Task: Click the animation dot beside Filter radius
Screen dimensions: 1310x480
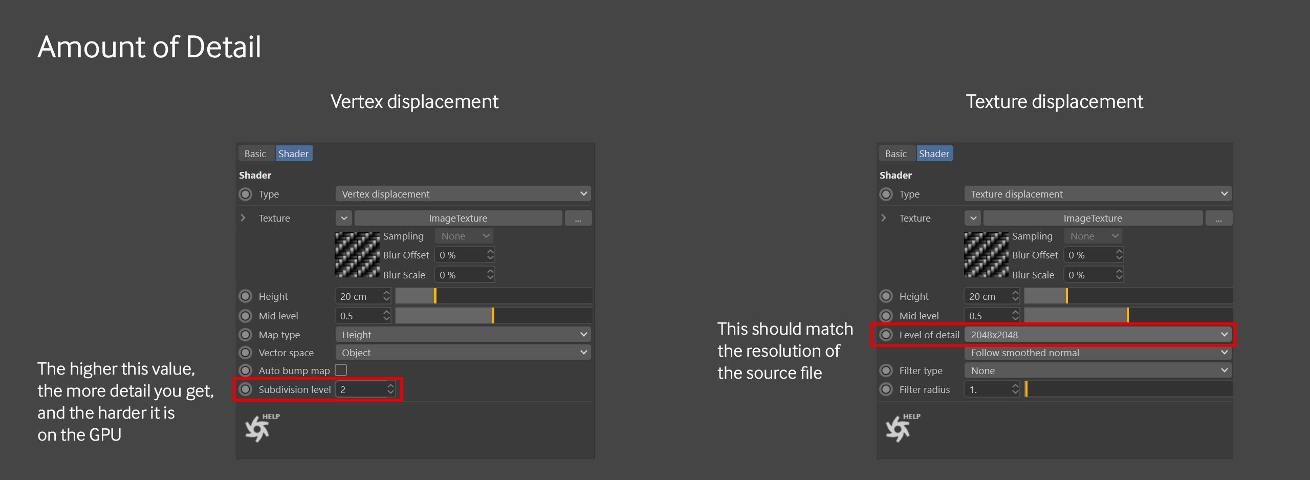Action: [886, 389]
